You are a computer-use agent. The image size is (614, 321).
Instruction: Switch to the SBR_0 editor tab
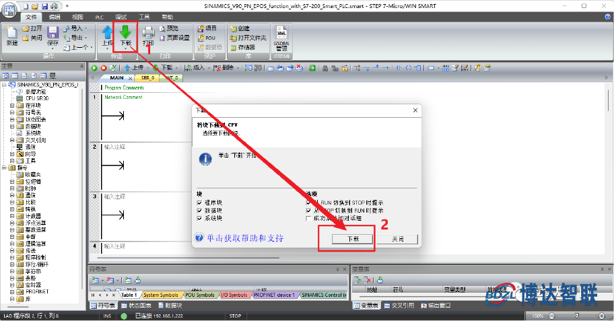click(147, 78)
